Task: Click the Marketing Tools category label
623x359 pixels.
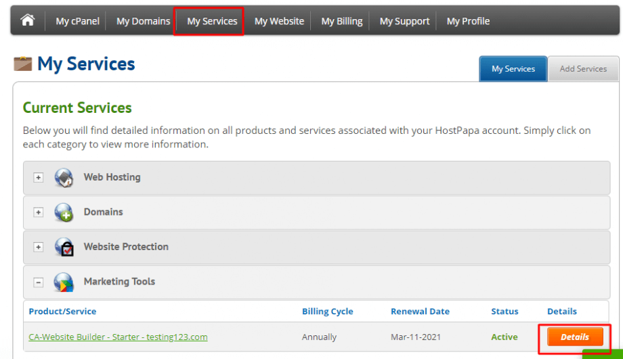Action: 119,281
